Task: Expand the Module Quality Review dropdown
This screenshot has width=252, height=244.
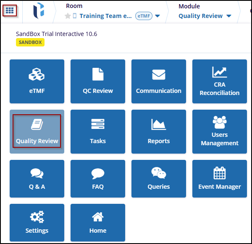Action: click(x=205, y=16)
